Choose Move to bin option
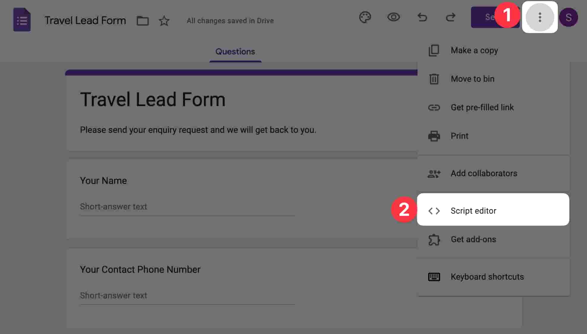This screenshot has width=587, height=334. [x=472, y=79]
